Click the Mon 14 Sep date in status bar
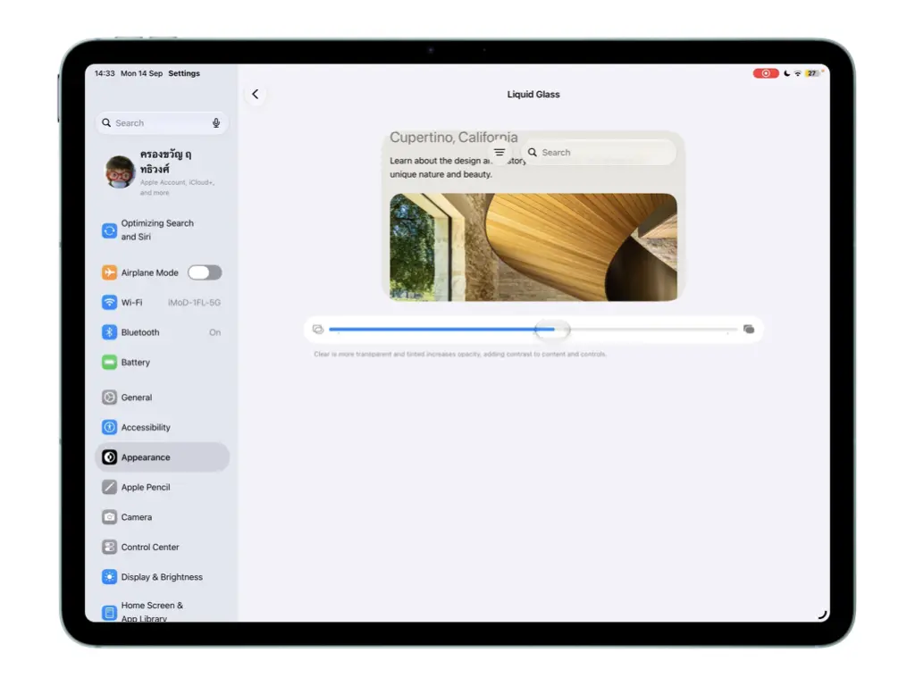This screenshot has height=686, width=915. pyautogui.click(x=142, y=73)
